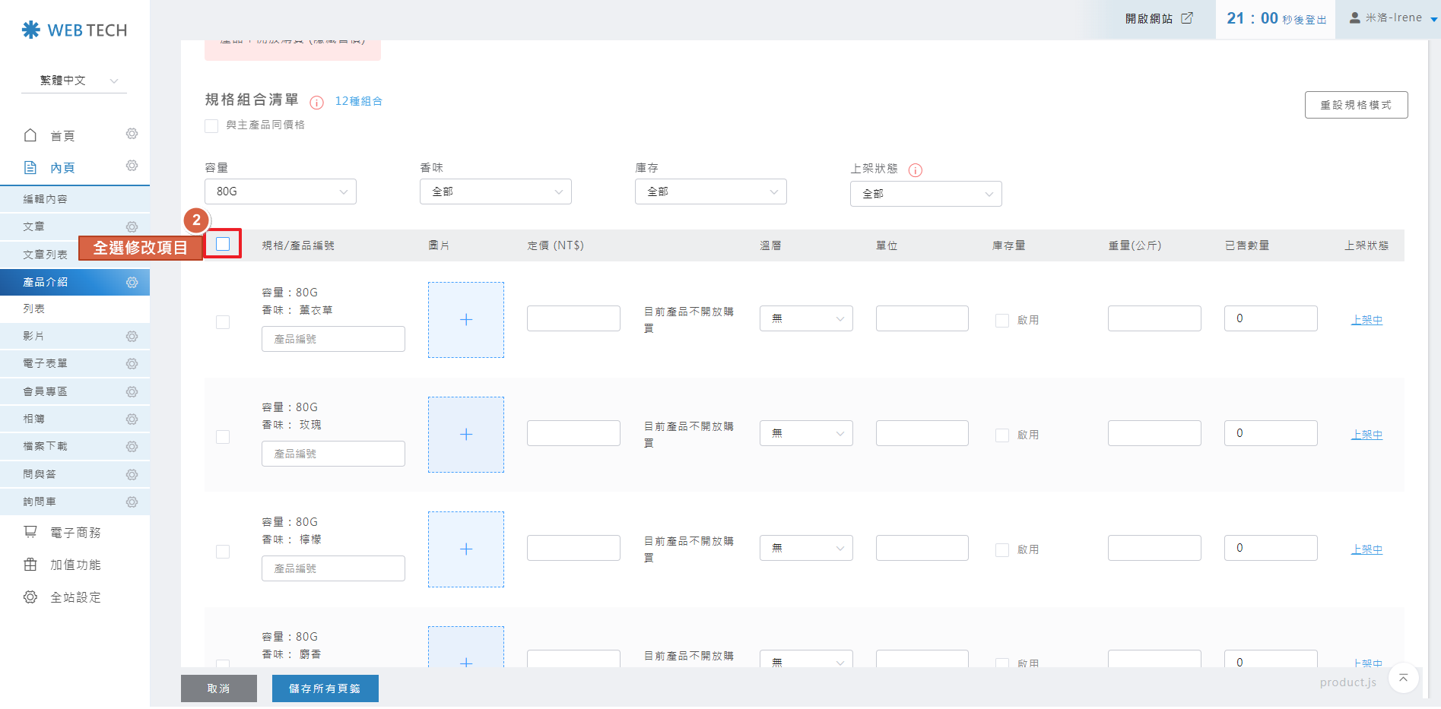Viewport: 1441px width, 709px height.
Task: Click the 產品編號 field for 薰衣草
Action: point(333,339)
